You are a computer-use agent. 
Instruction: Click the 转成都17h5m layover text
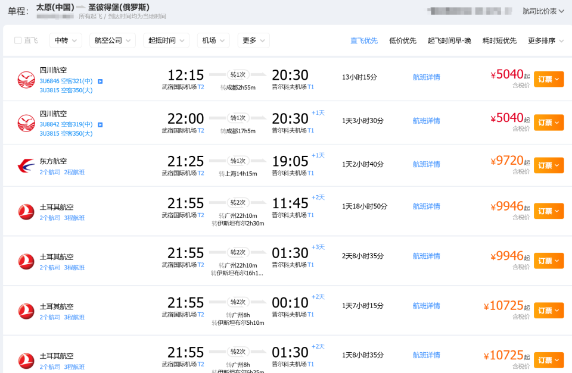[238, 131]
